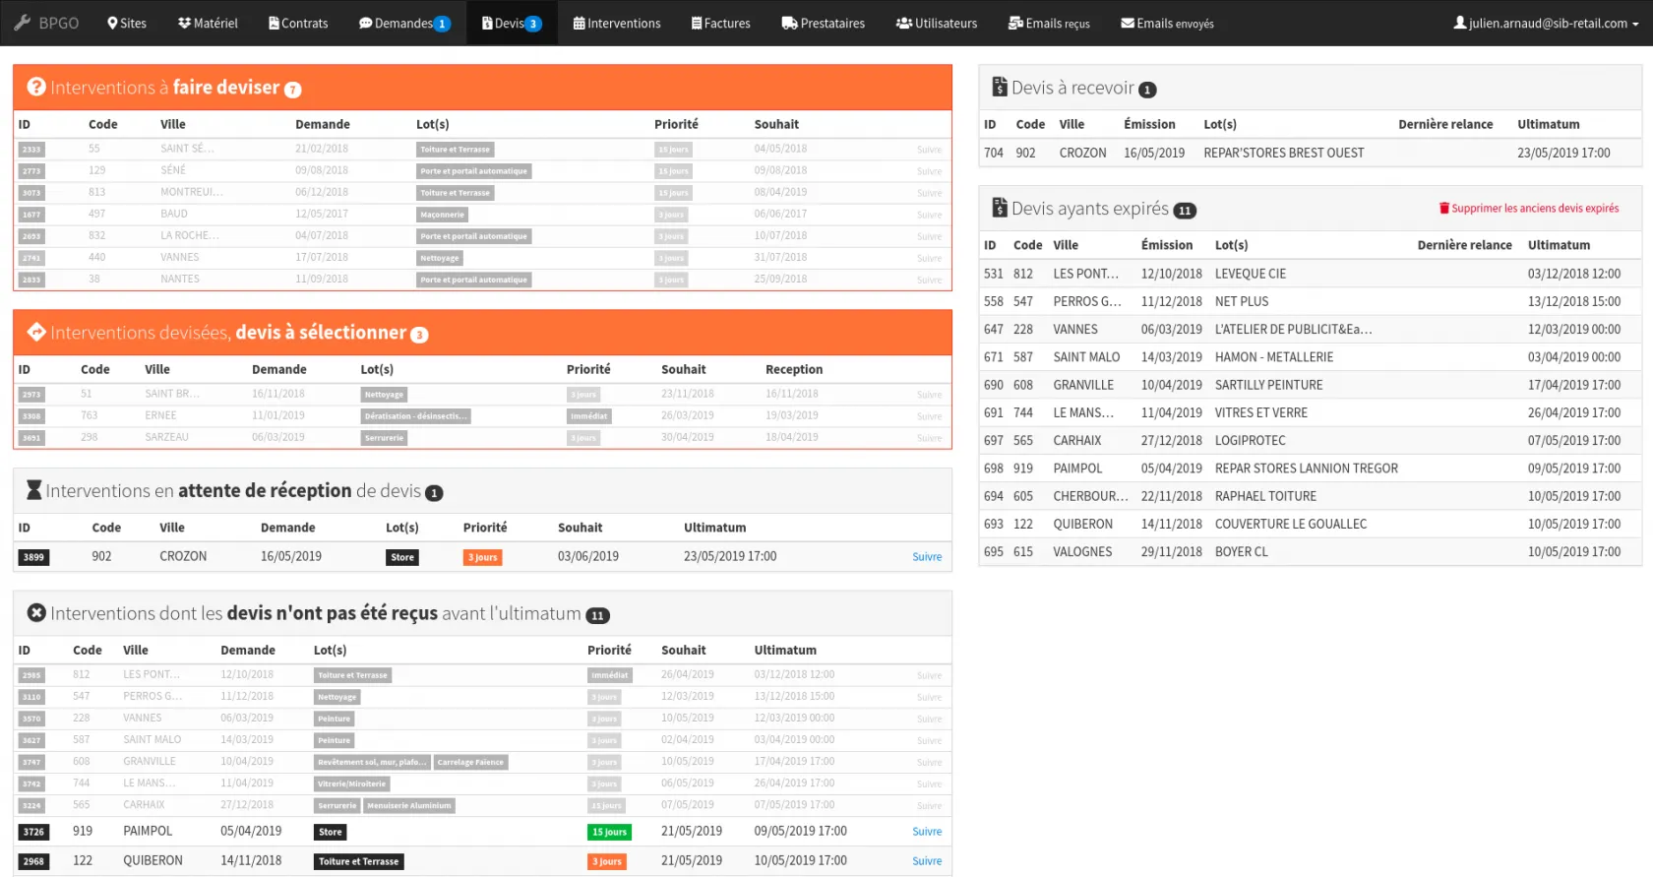1653x877 pixels.
Task: Select the 15 jours green priority badge
Action: coord(609,832)
